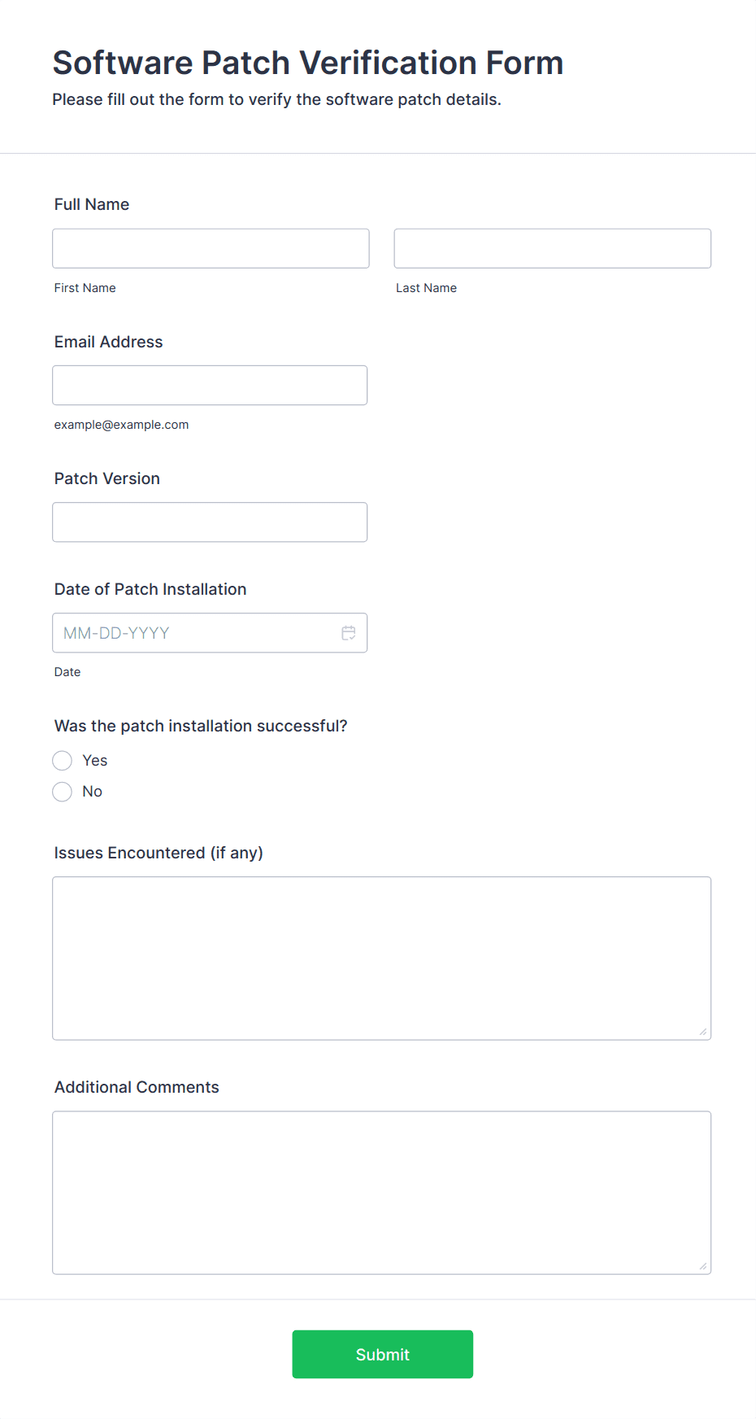The image size is (756, 1419).
Task: Select Yes for patch installation success
Action: click(63, 761)
